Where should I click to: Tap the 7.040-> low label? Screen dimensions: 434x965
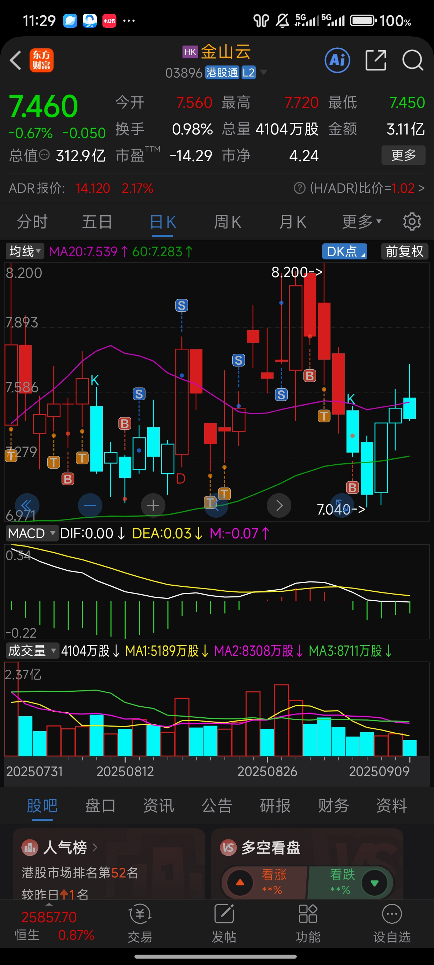(x=341, y=509)
